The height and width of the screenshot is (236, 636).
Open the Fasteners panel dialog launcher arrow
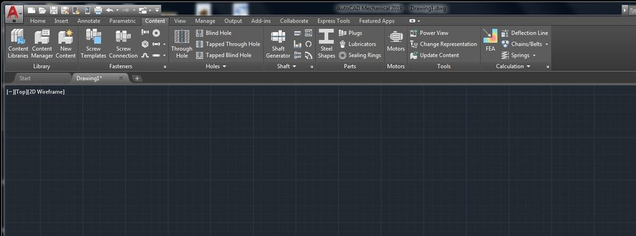165,67
